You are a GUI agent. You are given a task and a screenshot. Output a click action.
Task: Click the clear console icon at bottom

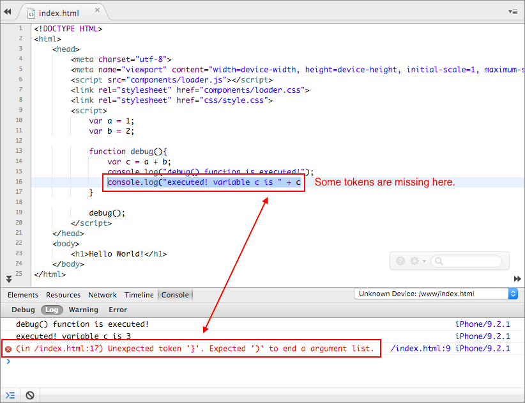coord(29,395)
